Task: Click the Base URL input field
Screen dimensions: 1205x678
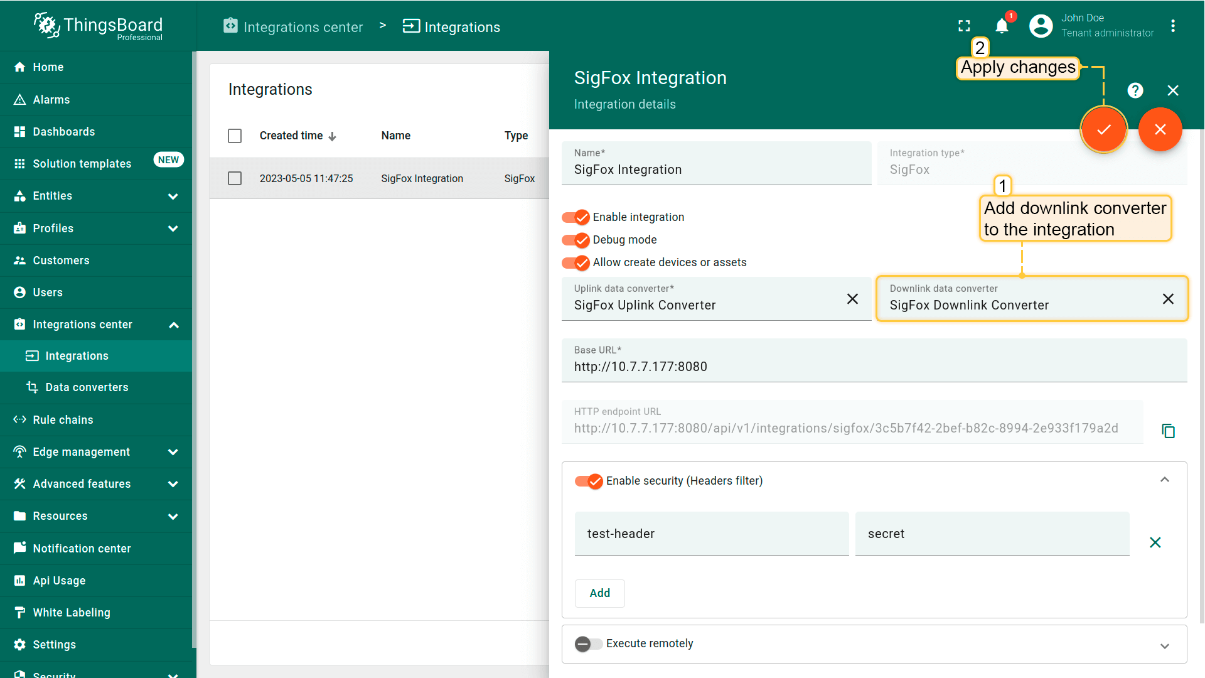Action: (874, 367)
